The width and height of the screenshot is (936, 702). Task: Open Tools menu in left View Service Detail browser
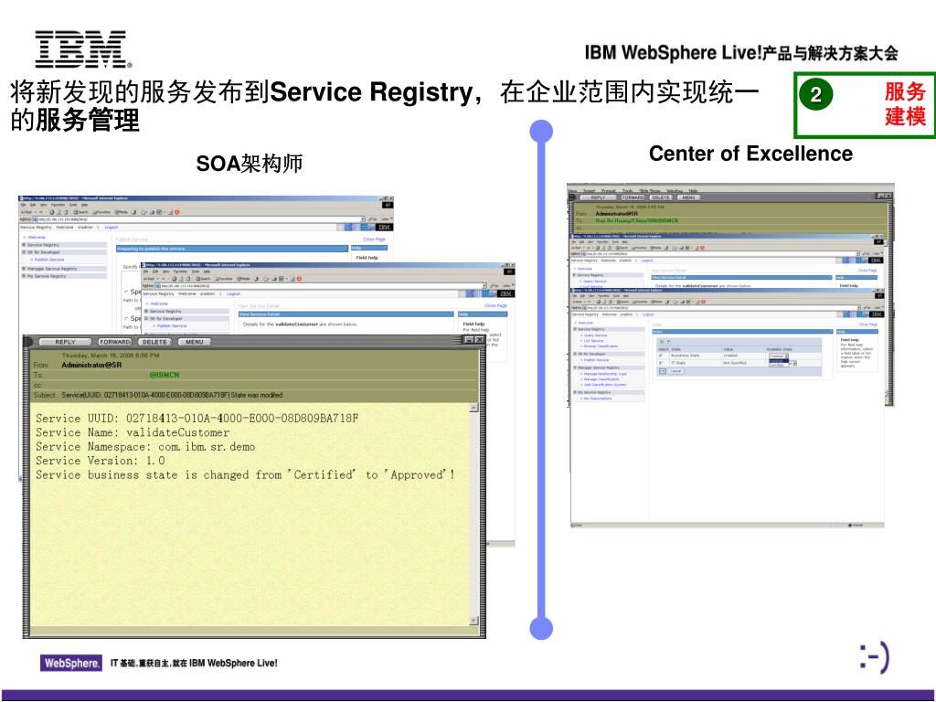pos(195,271)
